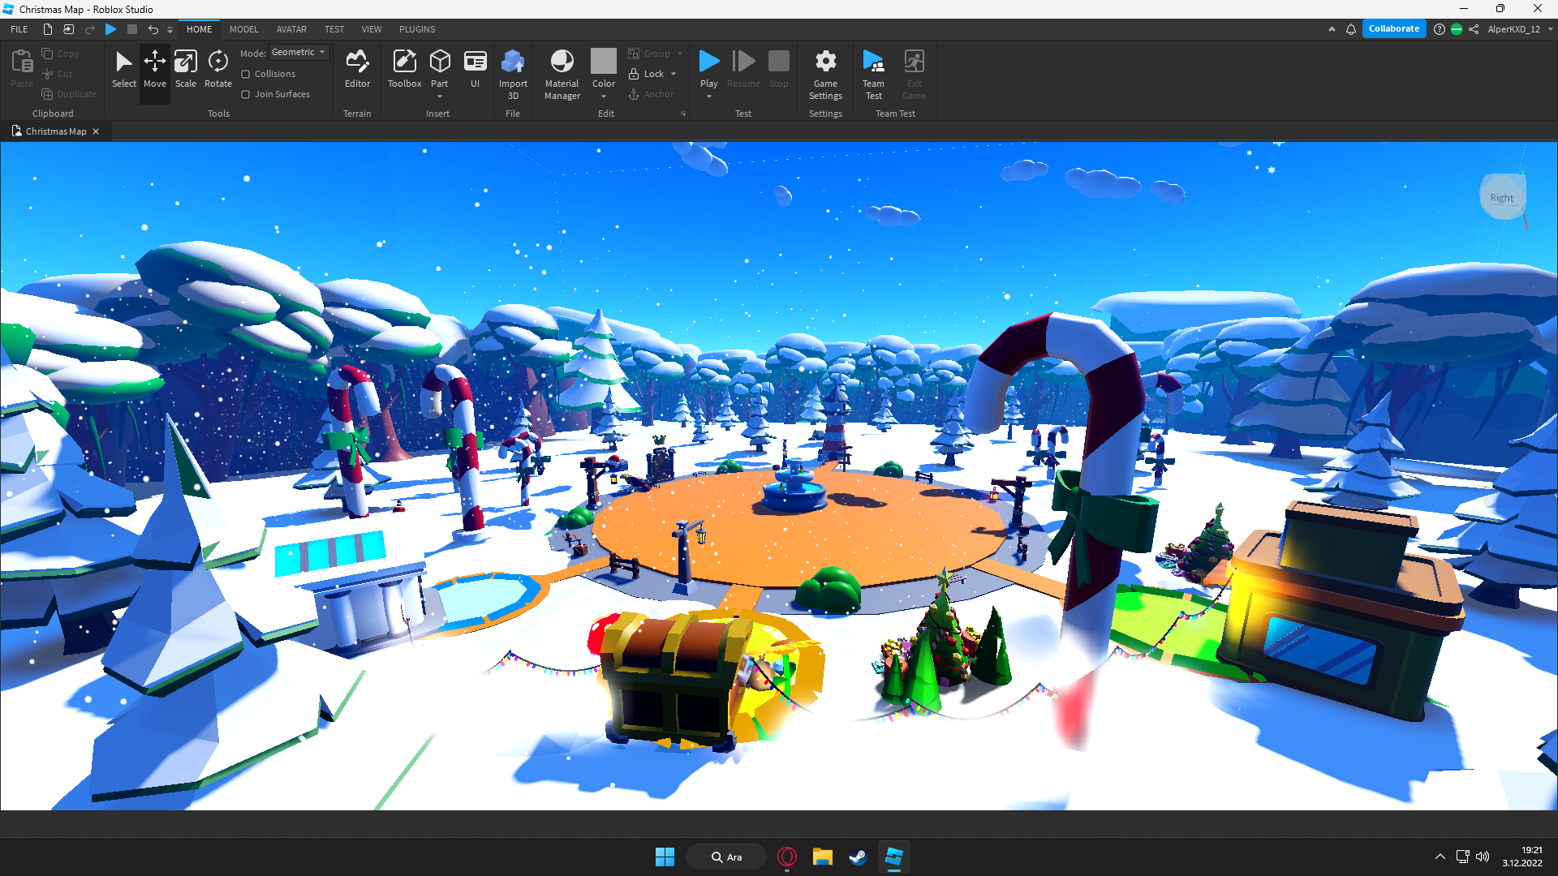1558x876 pixels.
Task: Start a Team Test
Action: [x=873, y=74]
